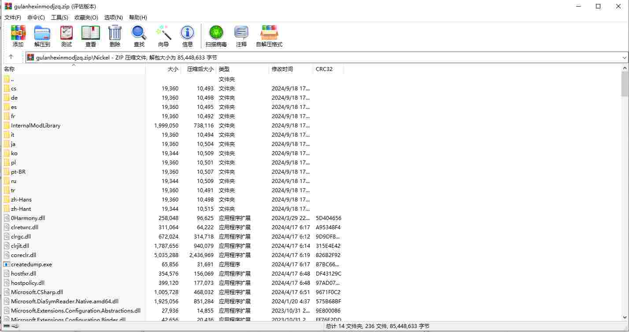
Task: Click the createdump.exe application icon
Action: pos(7,264)
